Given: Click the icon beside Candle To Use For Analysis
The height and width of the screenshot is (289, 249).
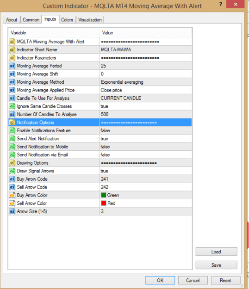Looking at the screenshot, I should [x=12, y=98].
